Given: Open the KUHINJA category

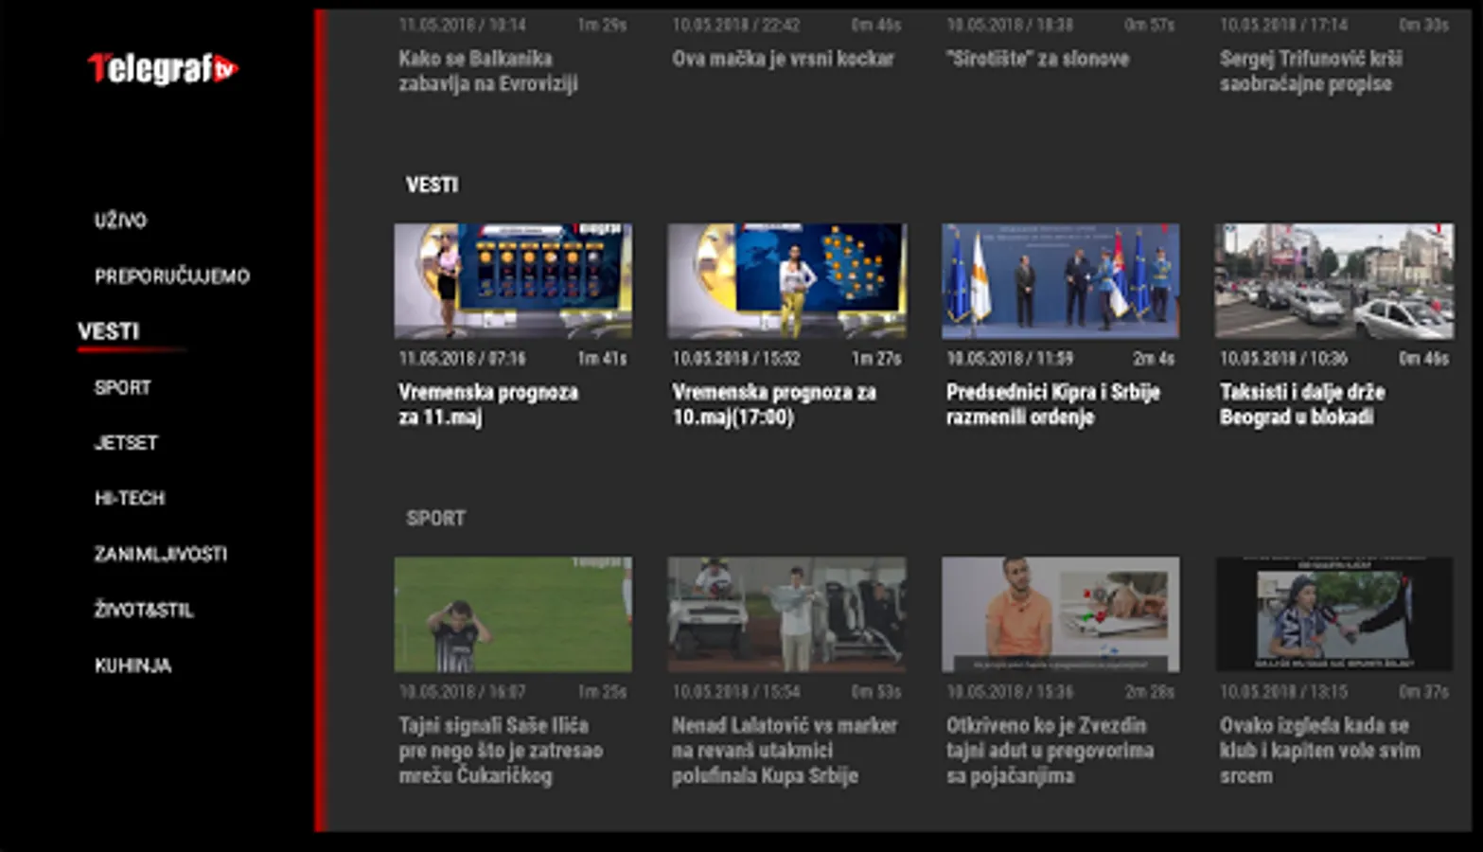Looking at the screenshot, I should click(x=132, y=666).
